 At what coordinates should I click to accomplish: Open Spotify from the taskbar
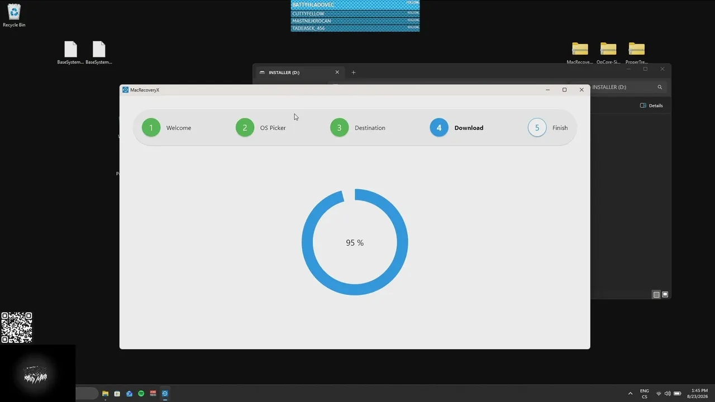141,394
